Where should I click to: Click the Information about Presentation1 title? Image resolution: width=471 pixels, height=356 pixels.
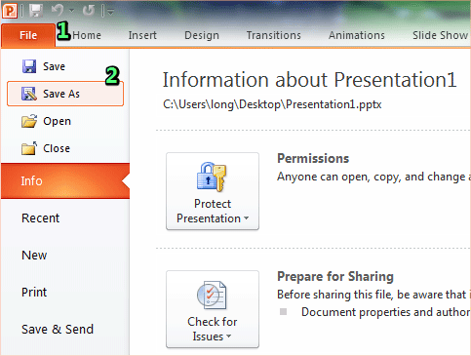coord(309,80)
